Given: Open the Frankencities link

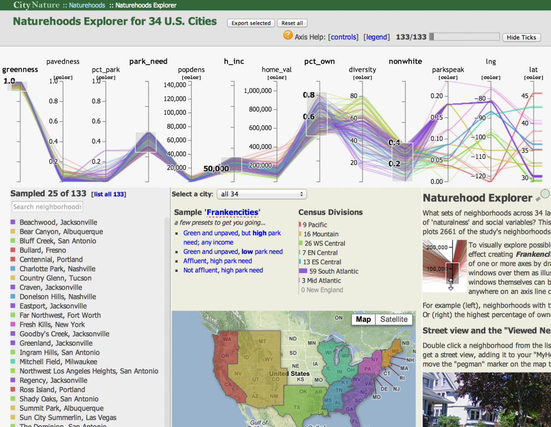Looking at the screenshot, I should coord(232,212).
